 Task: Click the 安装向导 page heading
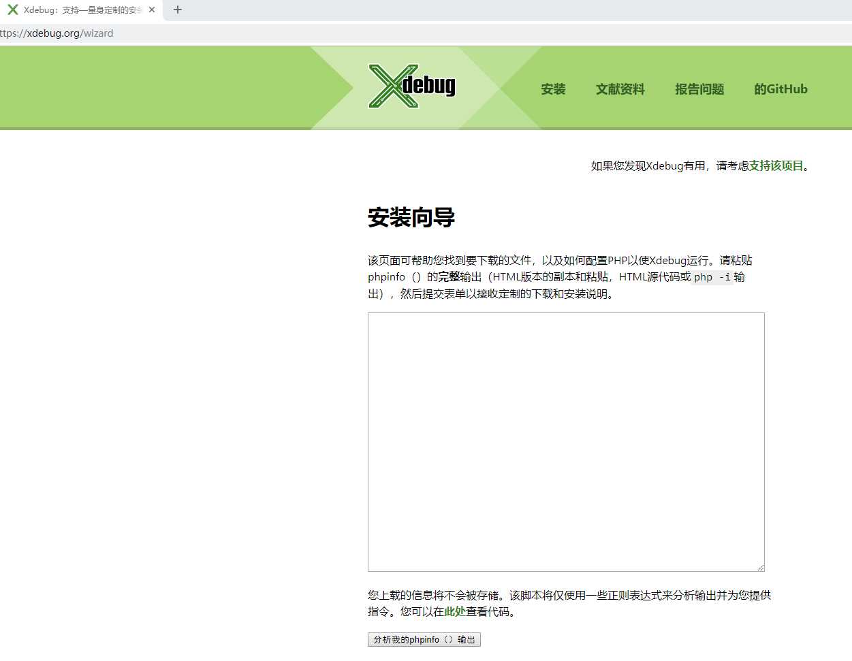tap(411, 219)
